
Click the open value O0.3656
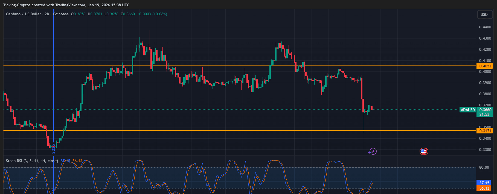(78, 14)
